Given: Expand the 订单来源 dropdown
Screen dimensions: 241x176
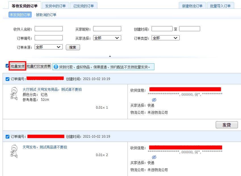Looking at the screenshot, I should [x=49, y=47].
